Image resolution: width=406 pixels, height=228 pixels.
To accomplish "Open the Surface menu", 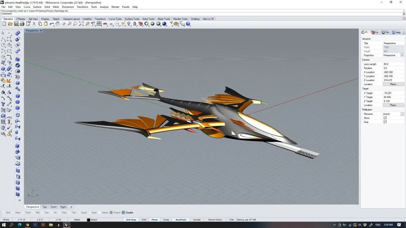I will pyautogui.click(x=37, y=7).
